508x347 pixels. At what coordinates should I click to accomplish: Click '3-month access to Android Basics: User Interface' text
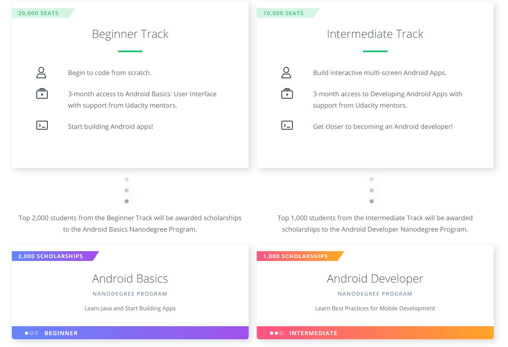[142, 94]
